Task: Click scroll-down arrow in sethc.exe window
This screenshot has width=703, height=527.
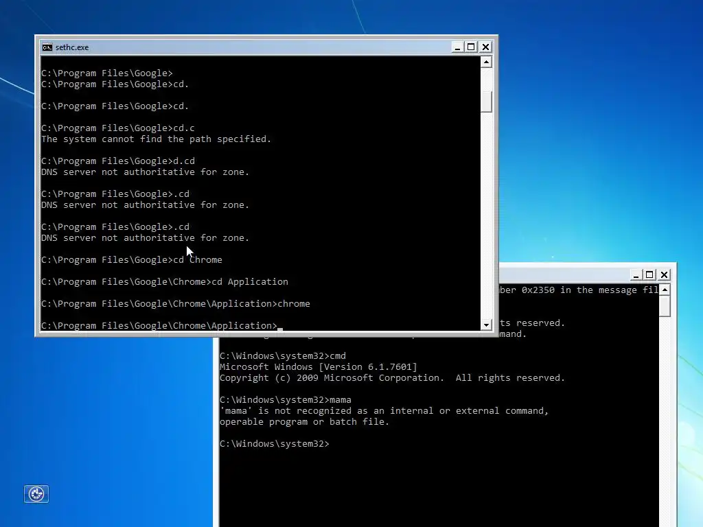Action: (x=486, y=325)
